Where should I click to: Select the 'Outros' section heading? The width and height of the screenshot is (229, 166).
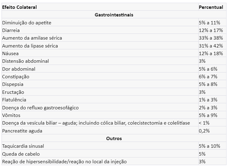(x=114, y=138)
